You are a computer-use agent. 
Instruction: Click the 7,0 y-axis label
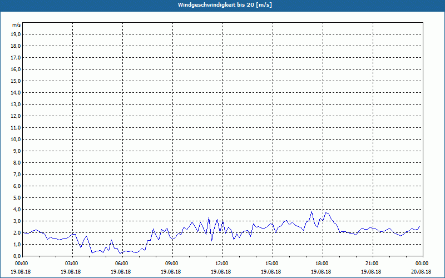17,174
